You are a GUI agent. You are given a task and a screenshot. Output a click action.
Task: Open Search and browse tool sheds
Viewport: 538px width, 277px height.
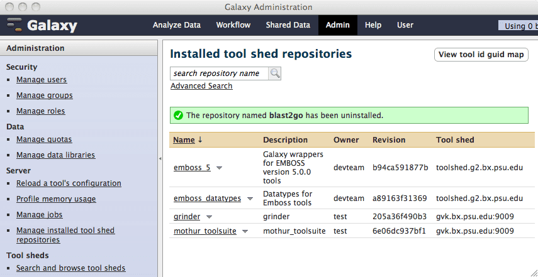coord(70,268)
